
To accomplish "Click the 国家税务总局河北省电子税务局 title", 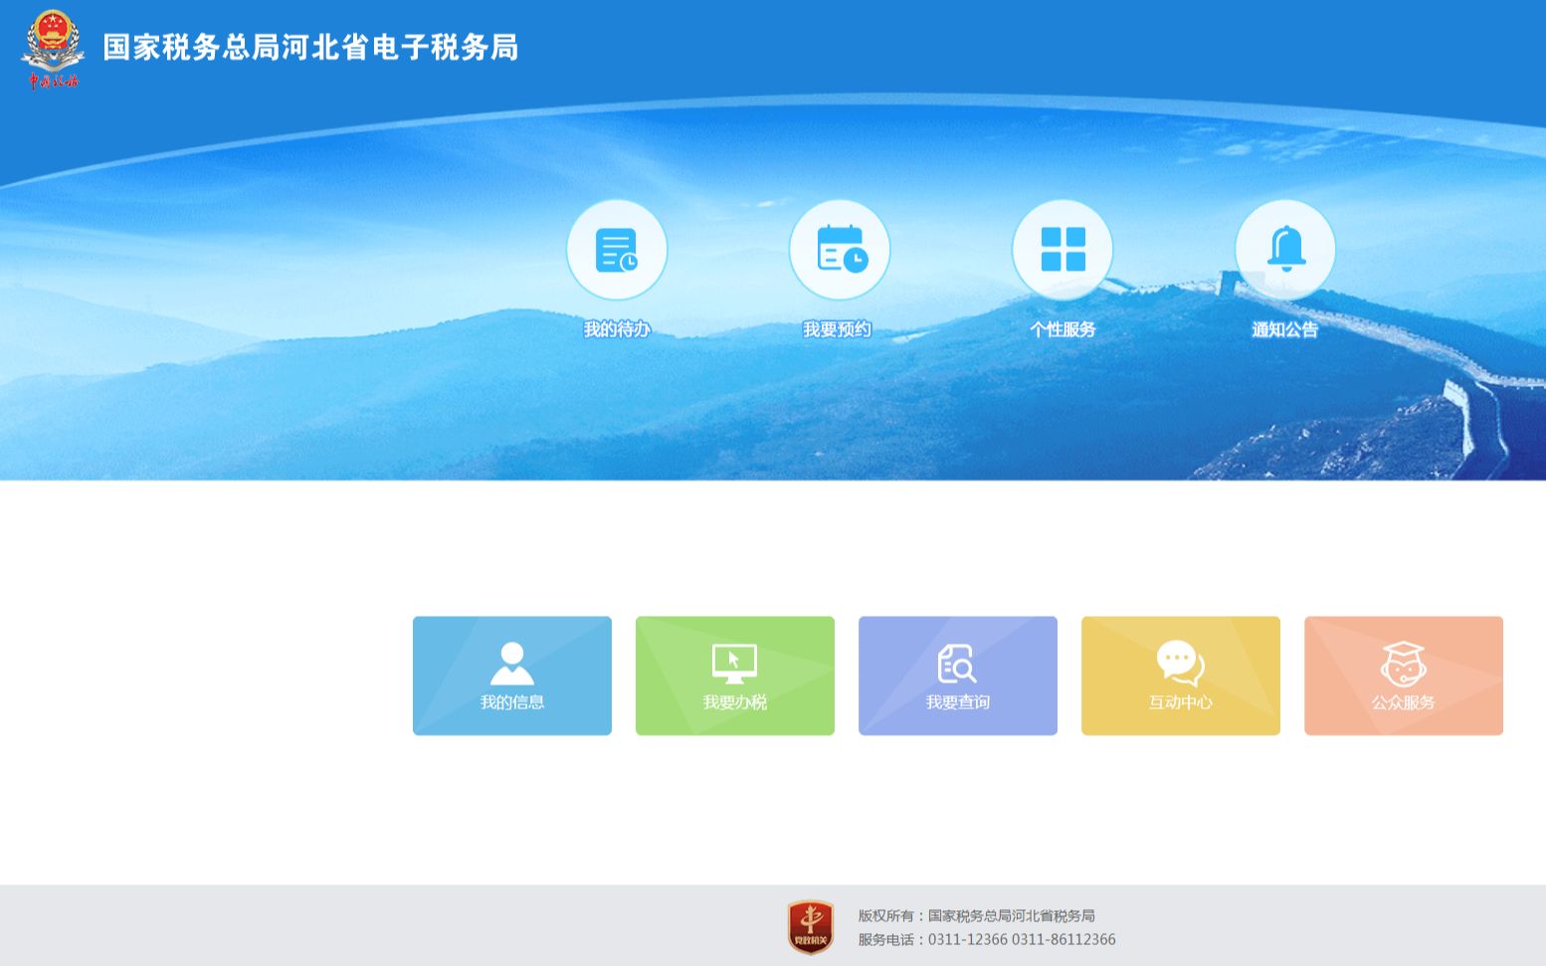I will (x=310, y=48).
